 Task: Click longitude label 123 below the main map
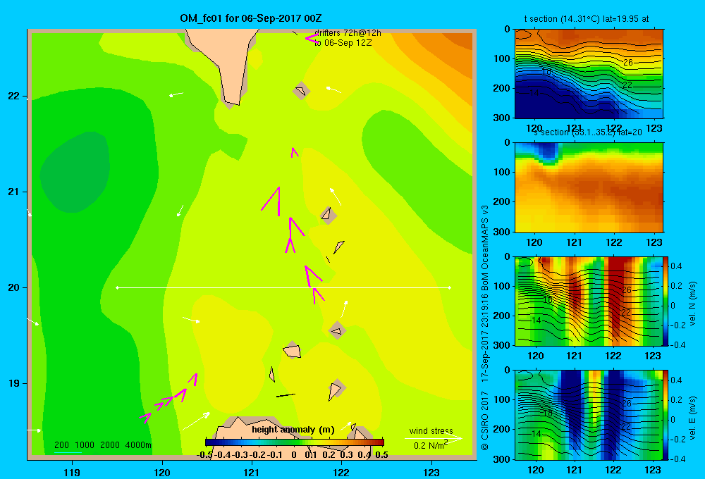click(x=431, y=472)
